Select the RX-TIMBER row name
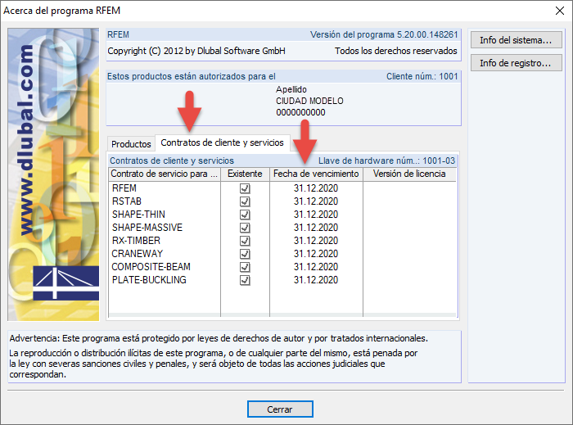This screenshot has width=573, height=425. pyautogui.click(x=136, y=241)
